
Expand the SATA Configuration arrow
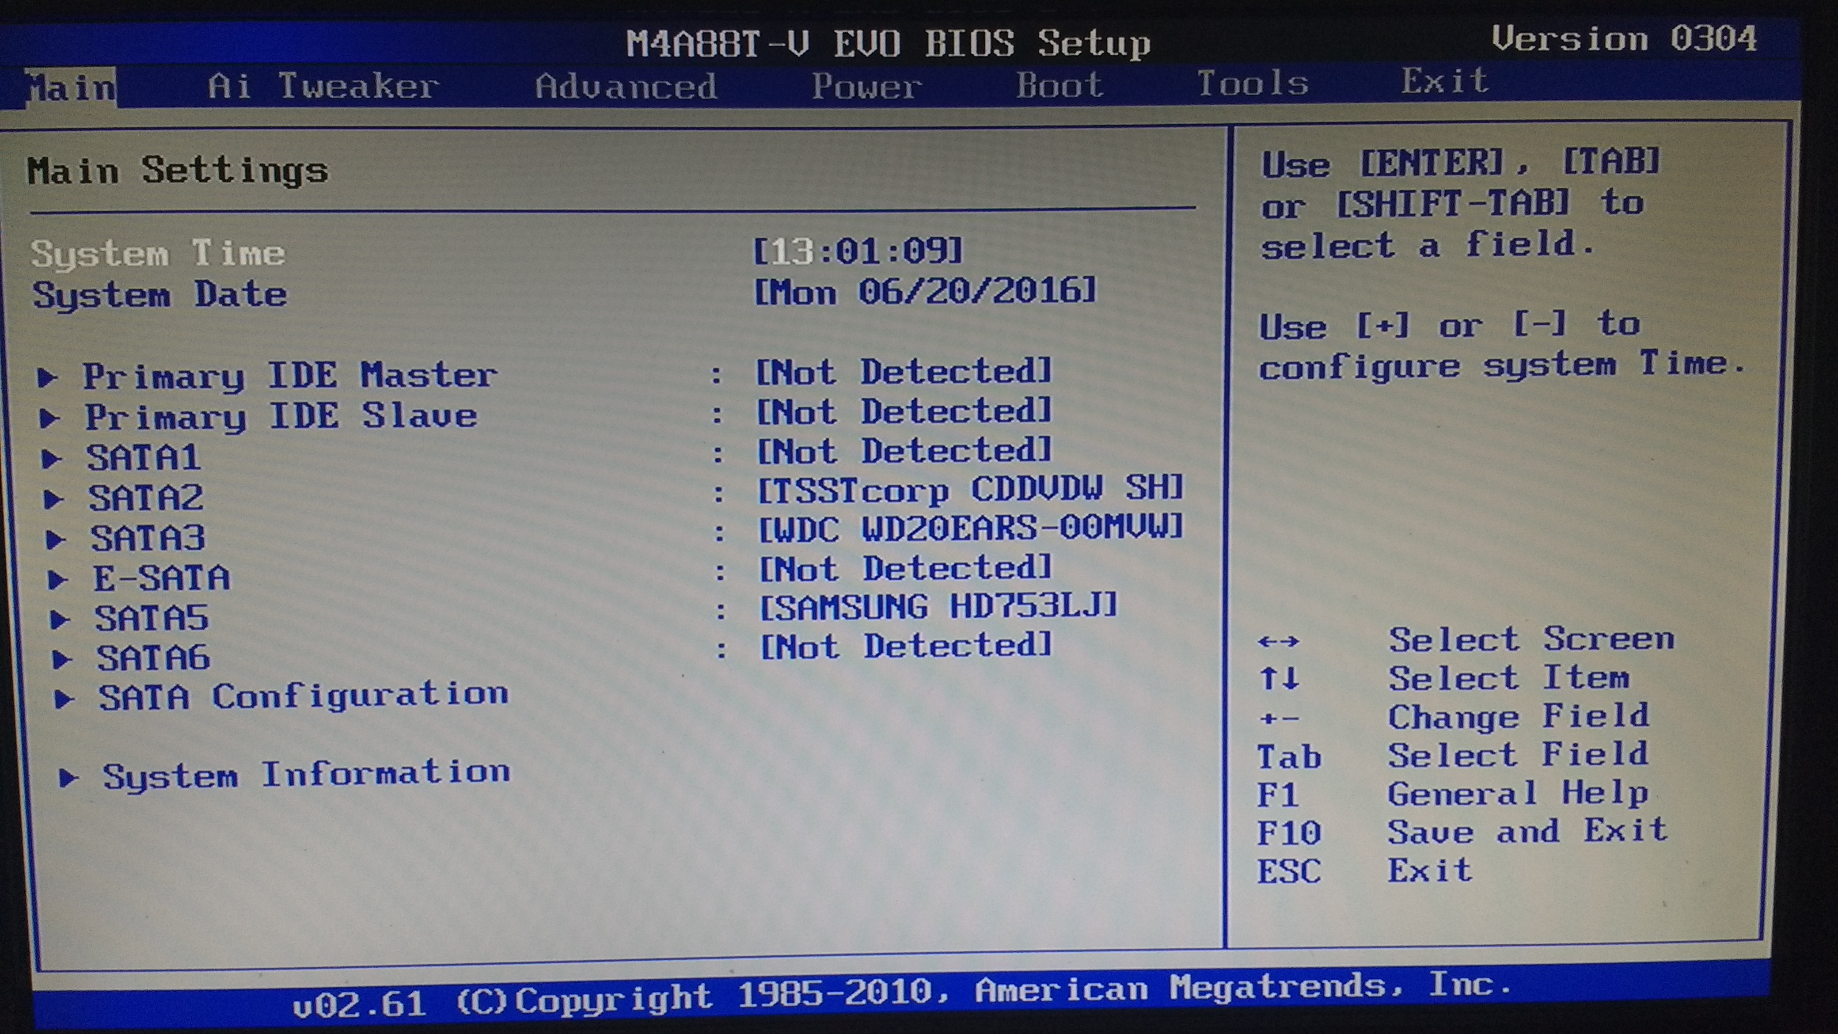(x=65, y=699)
